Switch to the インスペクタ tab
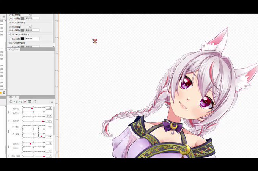This screenshot has width=258, height=171. [x=14, y=49]
